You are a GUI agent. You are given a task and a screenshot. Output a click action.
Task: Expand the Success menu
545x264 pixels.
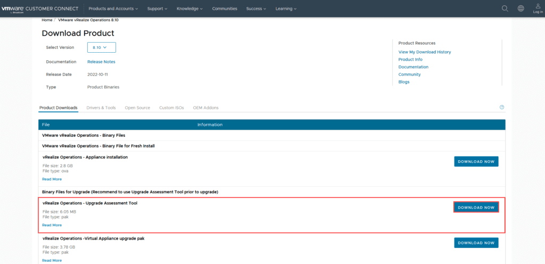click(256, 9)
